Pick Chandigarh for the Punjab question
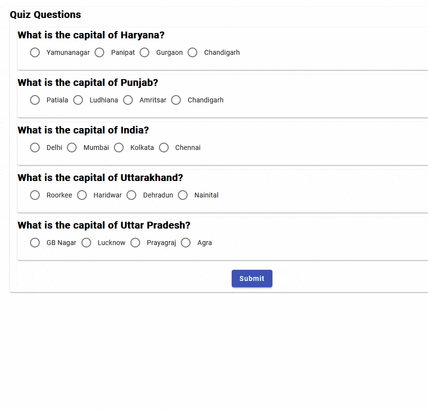The height and width of the screenshot is (410, 428). pyautogui.click(x=176, y=100)
